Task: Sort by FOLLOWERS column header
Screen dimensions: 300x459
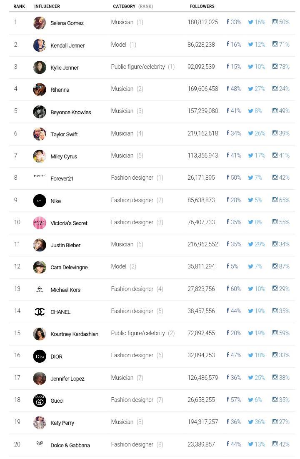Action: pos(202,7)
